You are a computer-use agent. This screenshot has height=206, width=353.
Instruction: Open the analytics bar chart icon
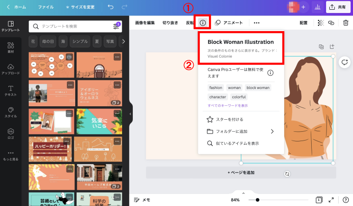pos(318,7)
